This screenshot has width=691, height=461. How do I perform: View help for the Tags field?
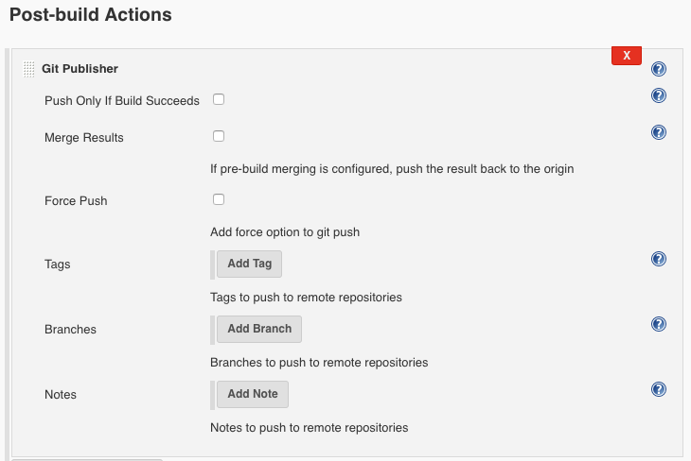(x=659, y=259)
